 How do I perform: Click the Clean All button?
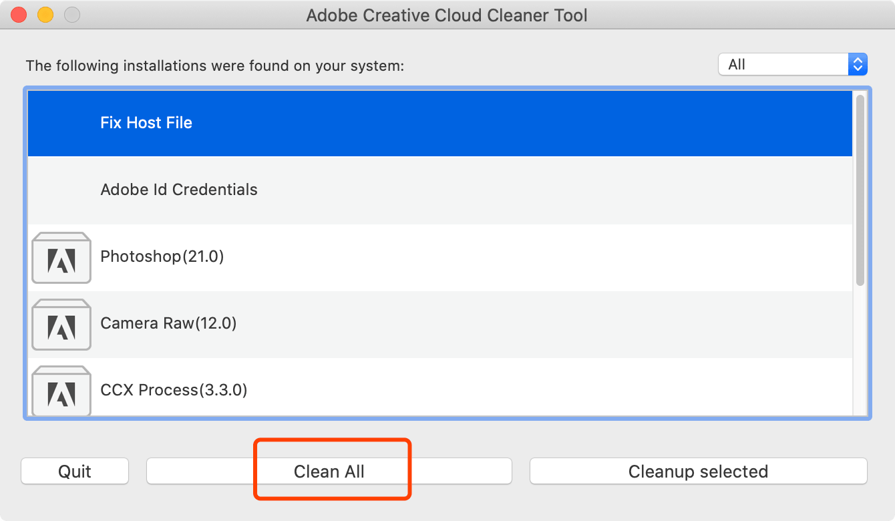point(329,472)
